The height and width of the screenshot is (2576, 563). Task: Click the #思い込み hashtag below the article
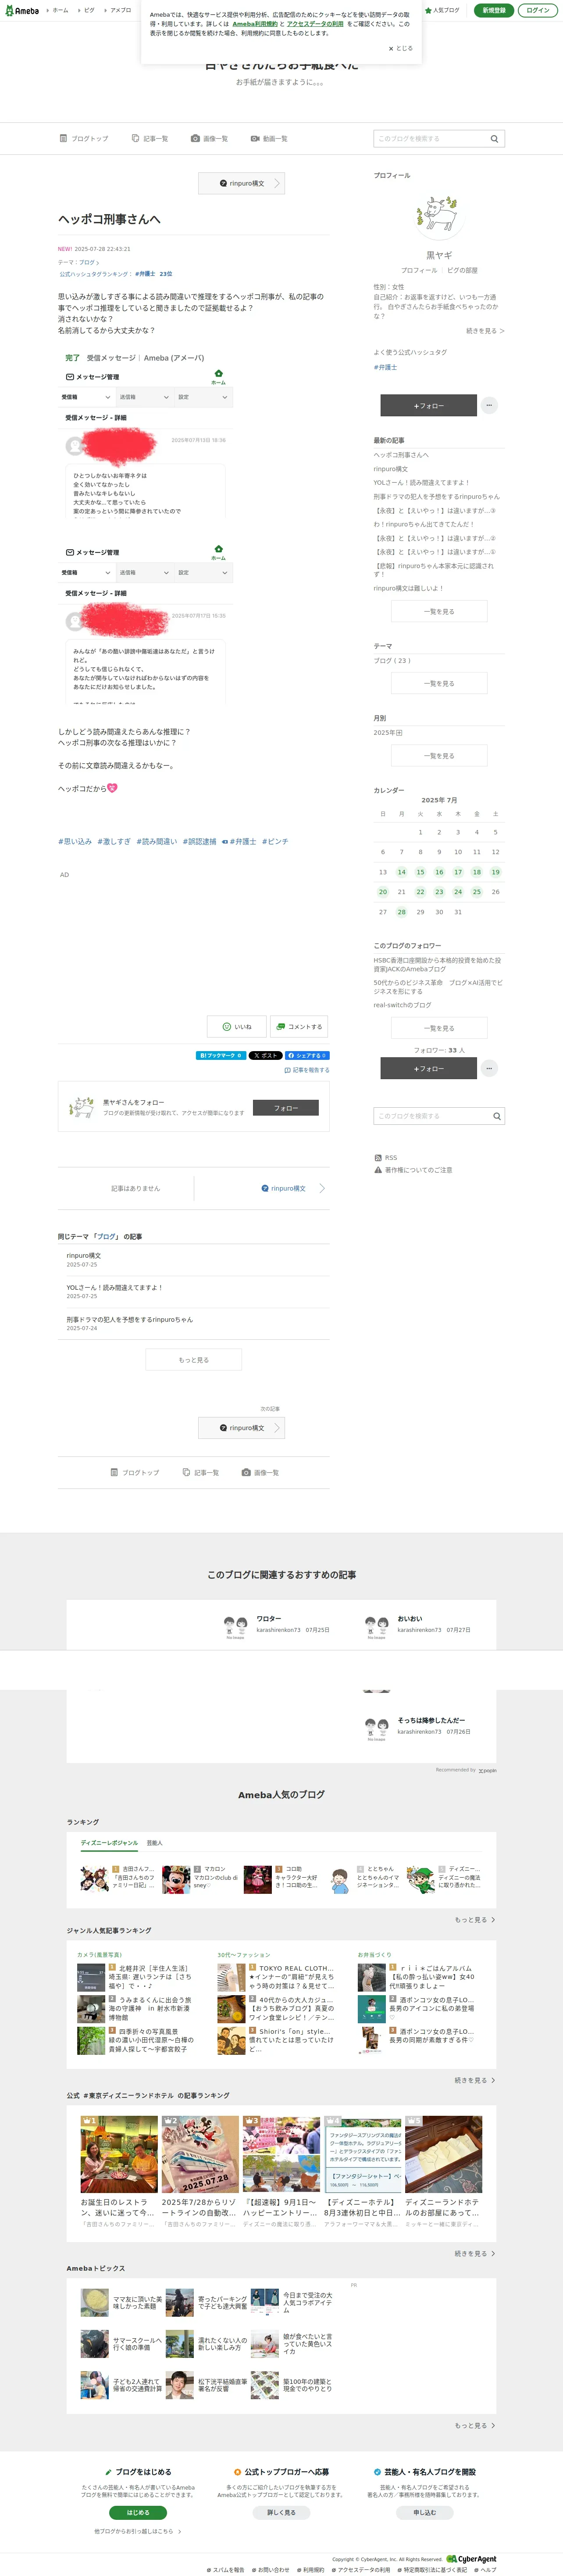tap(75, 842)
